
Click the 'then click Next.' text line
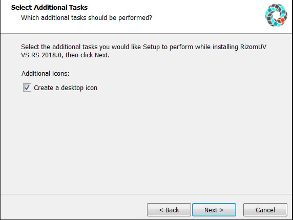pyautogui.click(x=88, y=55)
